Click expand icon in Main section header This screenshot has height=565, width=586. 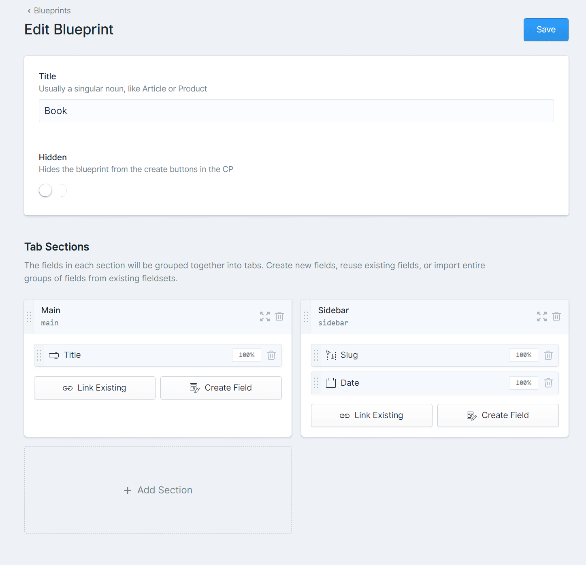[265, 316]
